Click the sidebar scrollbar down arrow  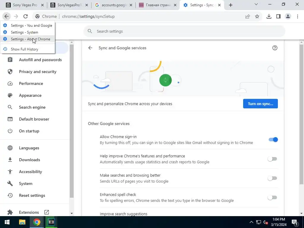pyautogui.click(x=72, y=213)
